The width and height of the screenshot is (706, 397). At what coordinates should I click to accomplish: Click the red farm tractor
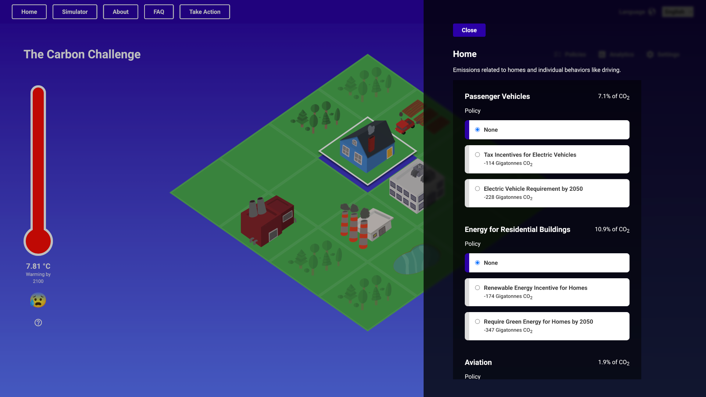coord(405,126)
